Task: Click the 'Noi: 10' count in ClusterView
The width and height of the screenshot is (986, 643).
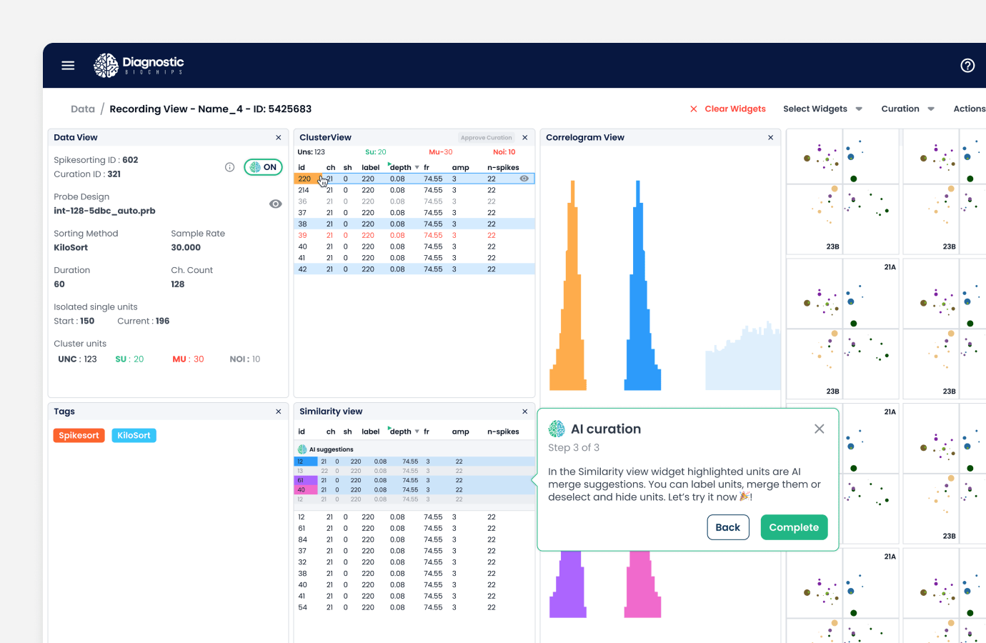Action: pyautogui.click(x=504, y=152)
